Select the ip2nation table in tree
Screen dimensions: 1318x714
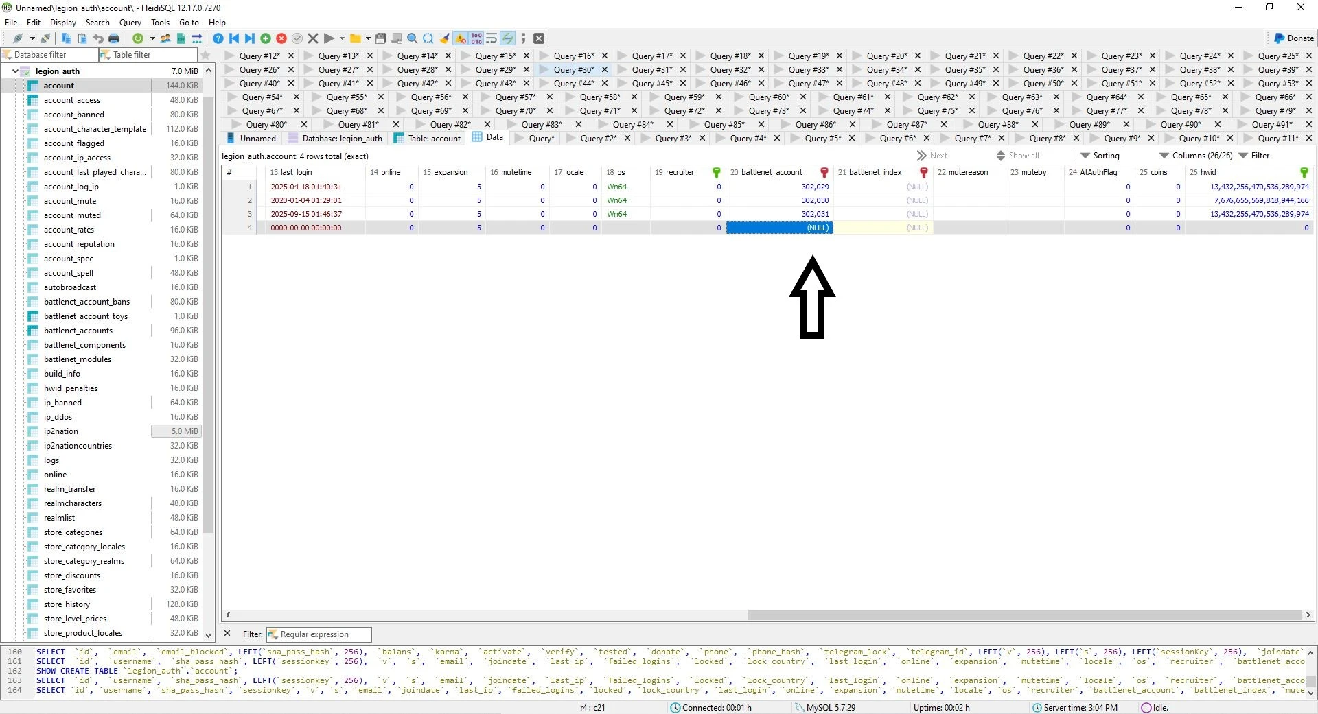60,431
